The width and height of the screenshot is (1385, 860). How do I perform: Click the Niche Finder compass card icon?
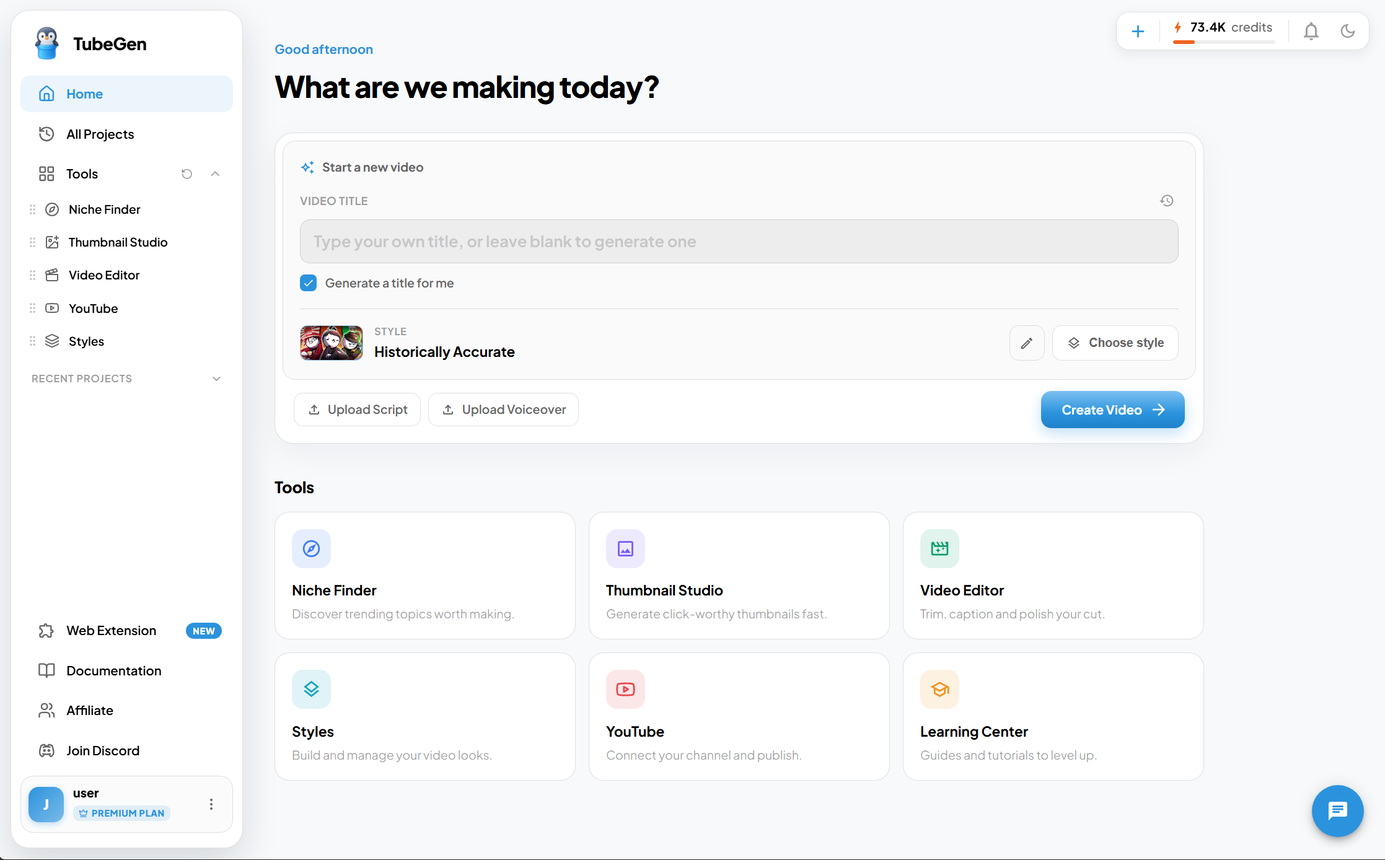(x=311, y=548)
